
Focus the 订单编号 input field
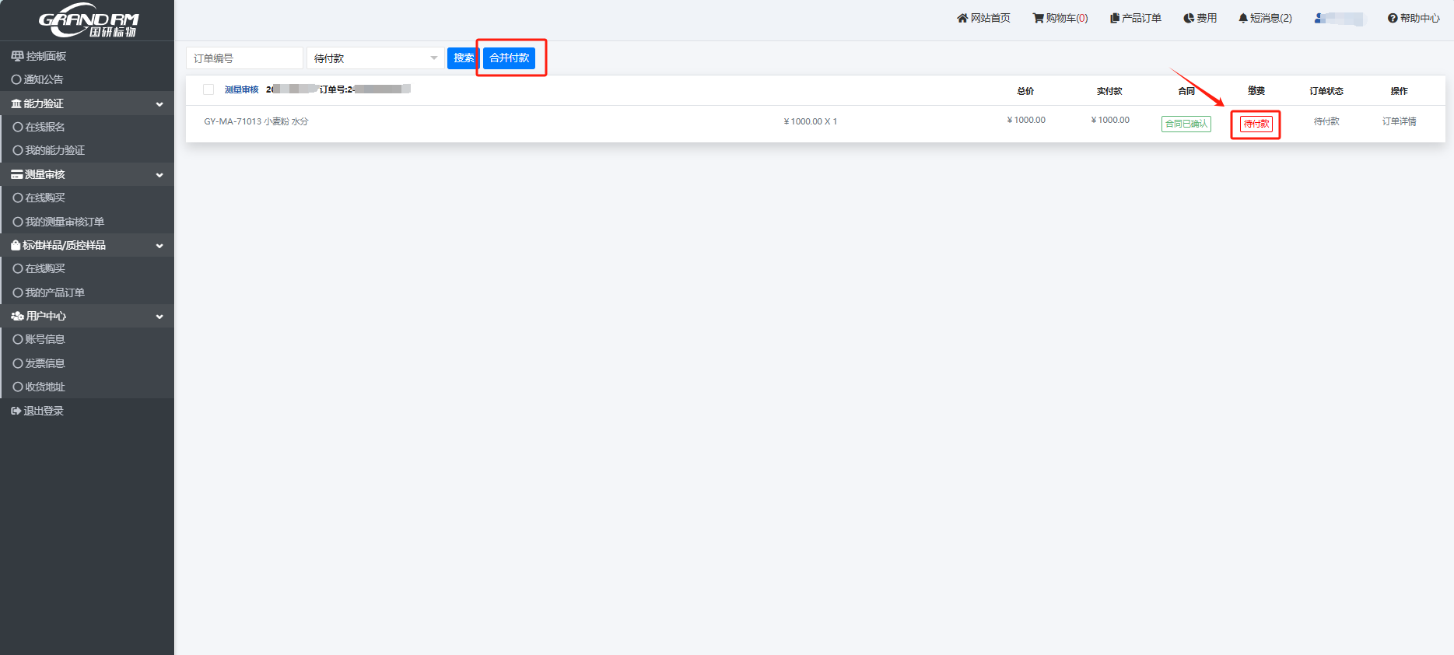244,58
